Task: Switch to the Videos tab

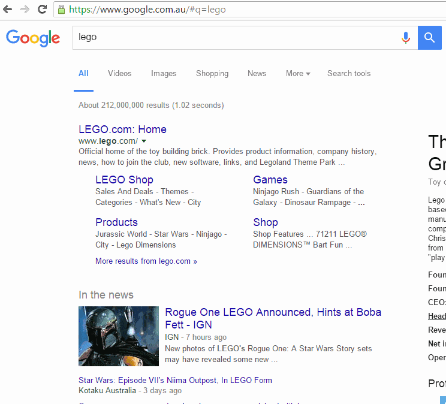Action: pos(119,73)
